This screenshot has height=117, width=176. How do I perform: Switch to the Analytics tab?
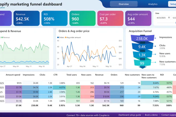tap(153, 4)
